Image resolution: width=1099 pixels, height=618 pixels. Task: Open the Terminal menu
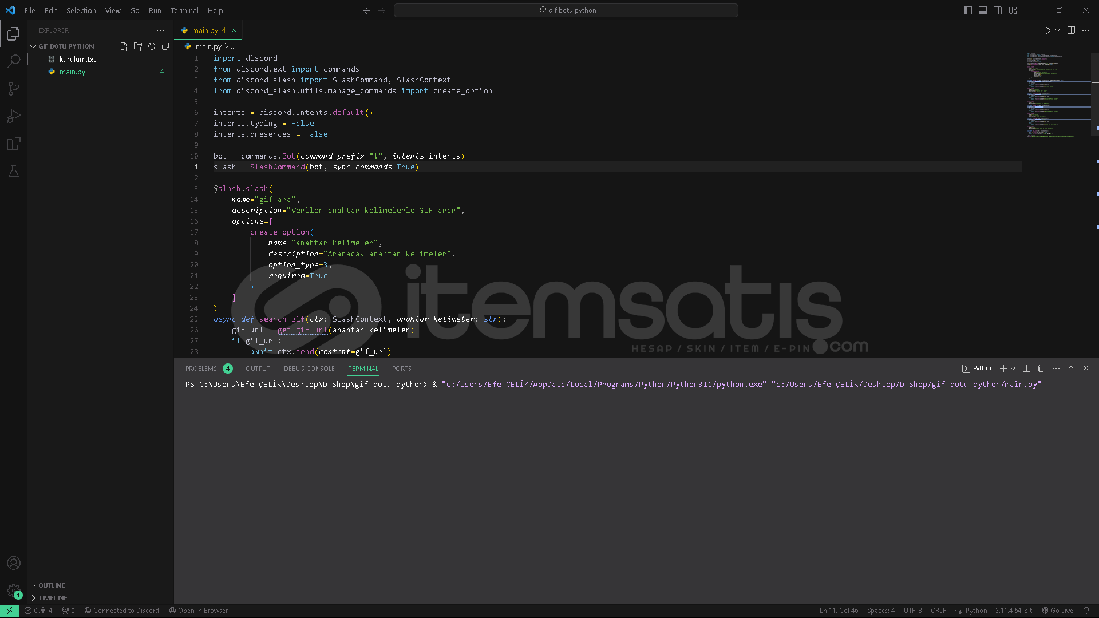click(x=184, y=10)
